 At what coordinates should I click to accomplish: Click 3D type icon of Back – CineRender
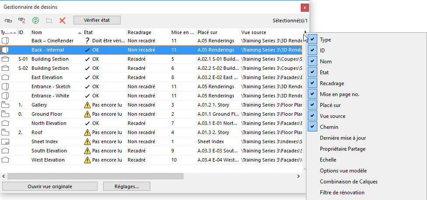(x=5, y=41)
